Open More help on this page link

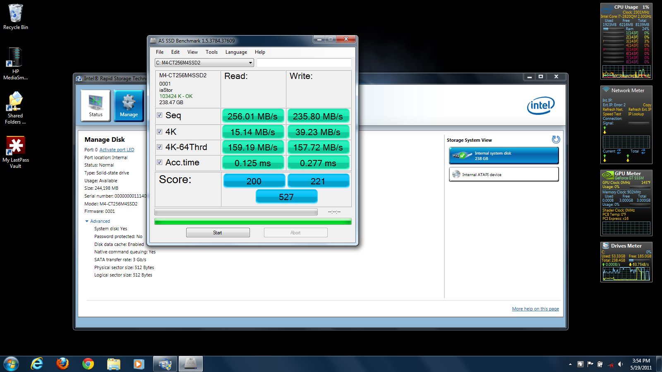535,309
